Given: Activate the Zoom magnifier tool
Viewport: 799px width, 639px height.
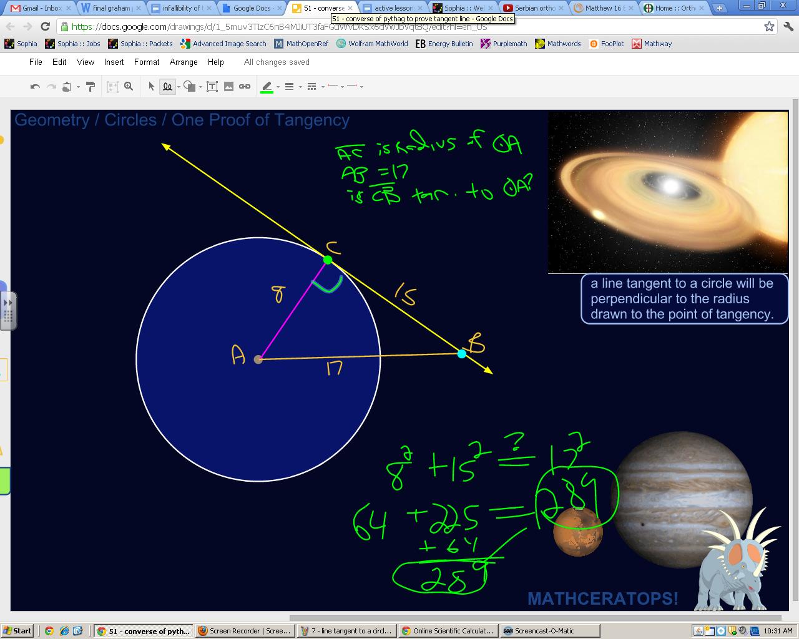Looking at the screenshot, I should [x=129, y=87].
